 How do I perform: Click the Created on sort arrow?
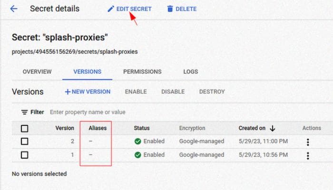273,128
